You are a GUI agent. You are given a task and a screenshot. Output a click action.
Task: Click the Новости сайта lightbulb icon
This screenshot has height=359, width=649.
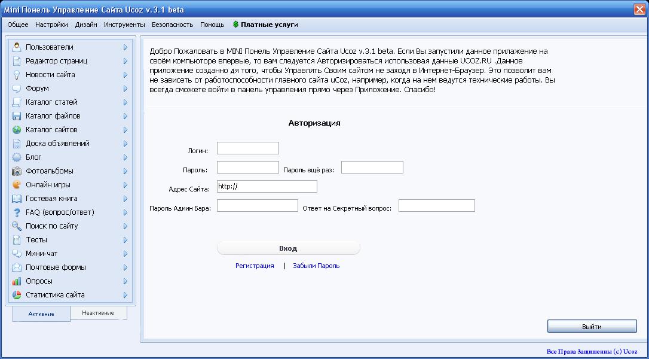[17, 75]
